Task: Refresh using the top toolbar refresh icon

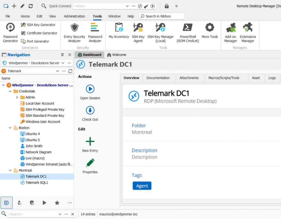Action: pos(31,6)
